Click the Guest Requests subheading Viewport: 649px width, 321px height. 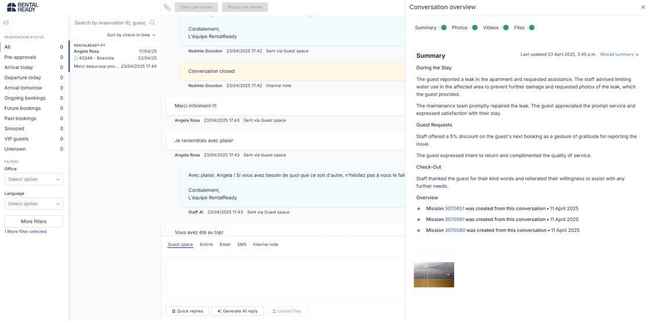(434, 124)
